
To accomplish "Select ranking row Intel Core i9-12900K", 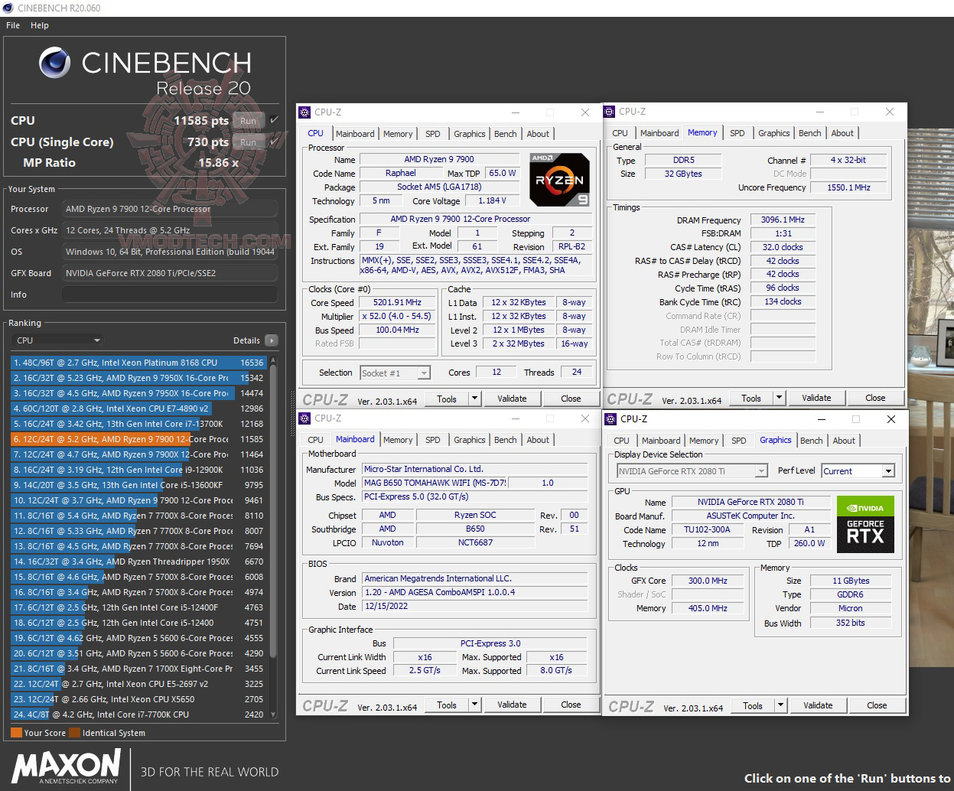I will point(138,470).
